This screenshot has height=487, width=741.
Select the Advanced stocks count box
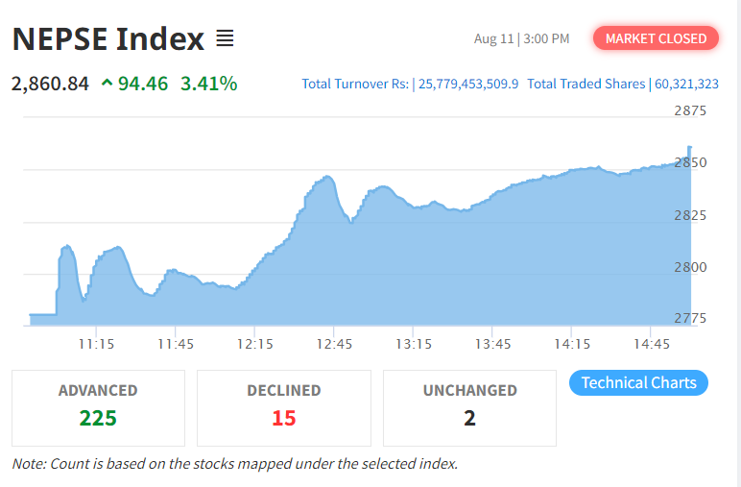click(x=98, y=407)
